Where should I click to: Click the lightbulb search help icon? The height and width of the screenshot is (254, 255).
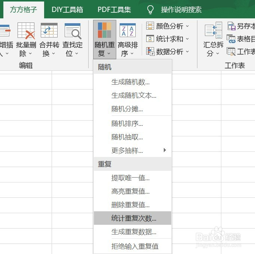[150, 9]
